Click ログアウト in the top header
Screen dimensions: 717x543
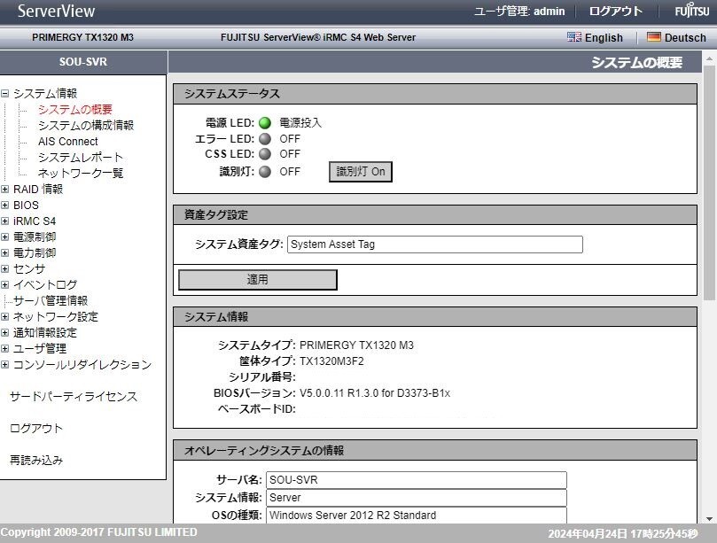pyautogui.click(x=615, y=11)
